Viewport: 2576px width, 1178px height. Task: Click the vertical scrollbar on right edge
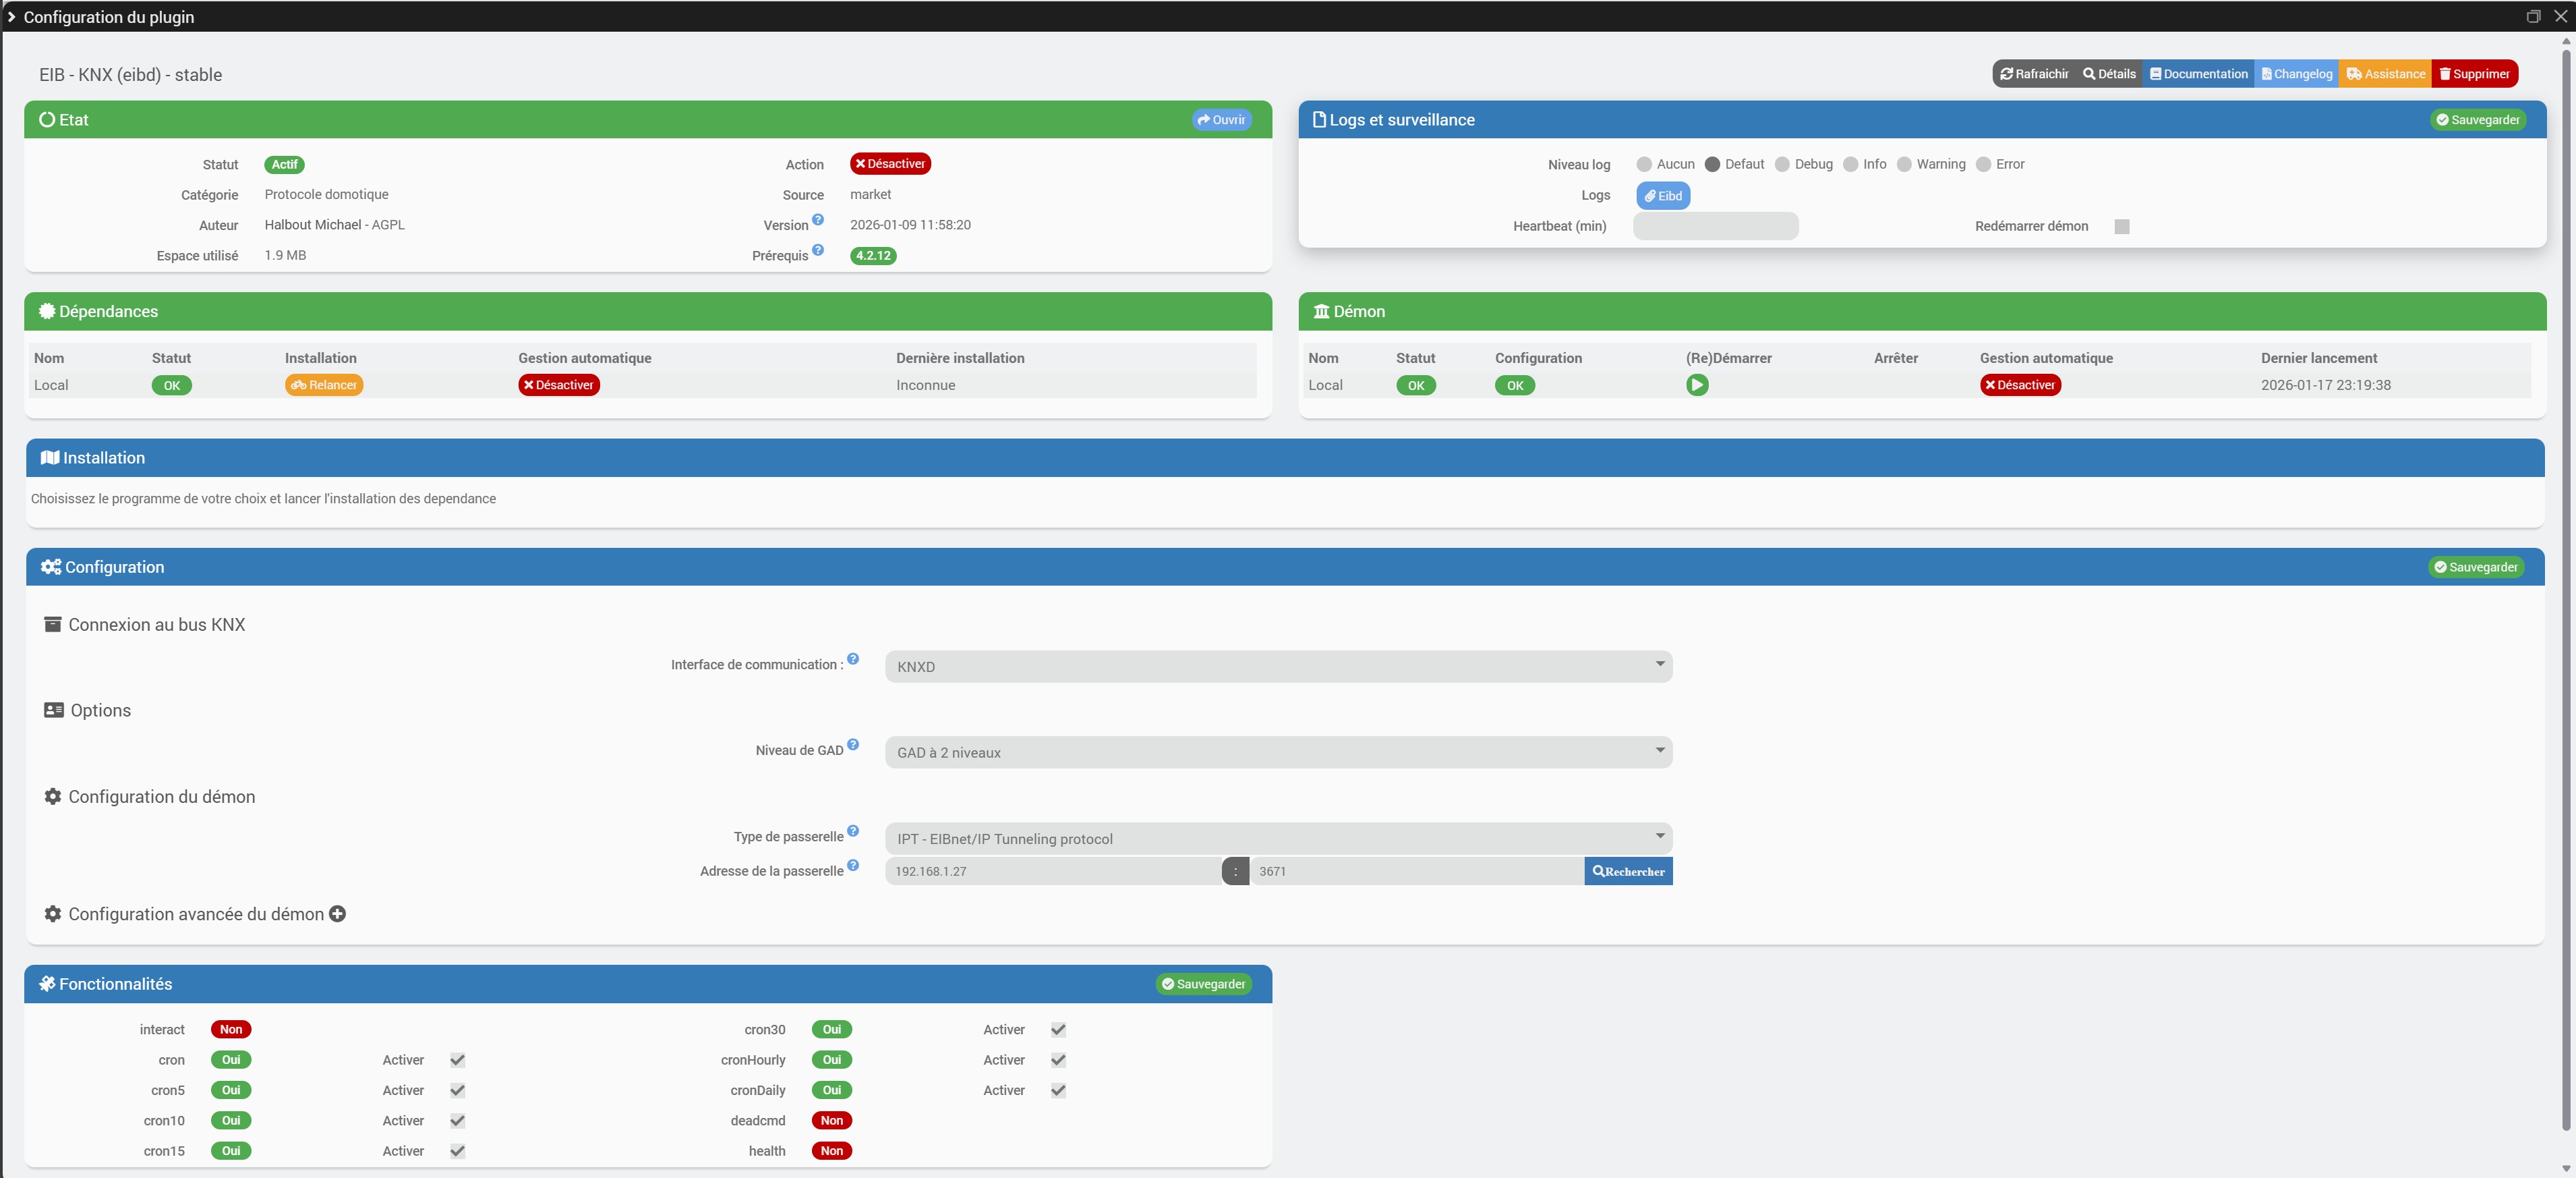coord(2566,600)
